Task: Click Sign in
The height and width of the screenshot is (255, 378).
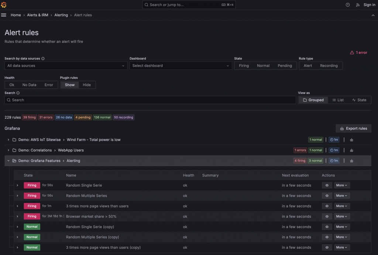Action: [369, 5]
